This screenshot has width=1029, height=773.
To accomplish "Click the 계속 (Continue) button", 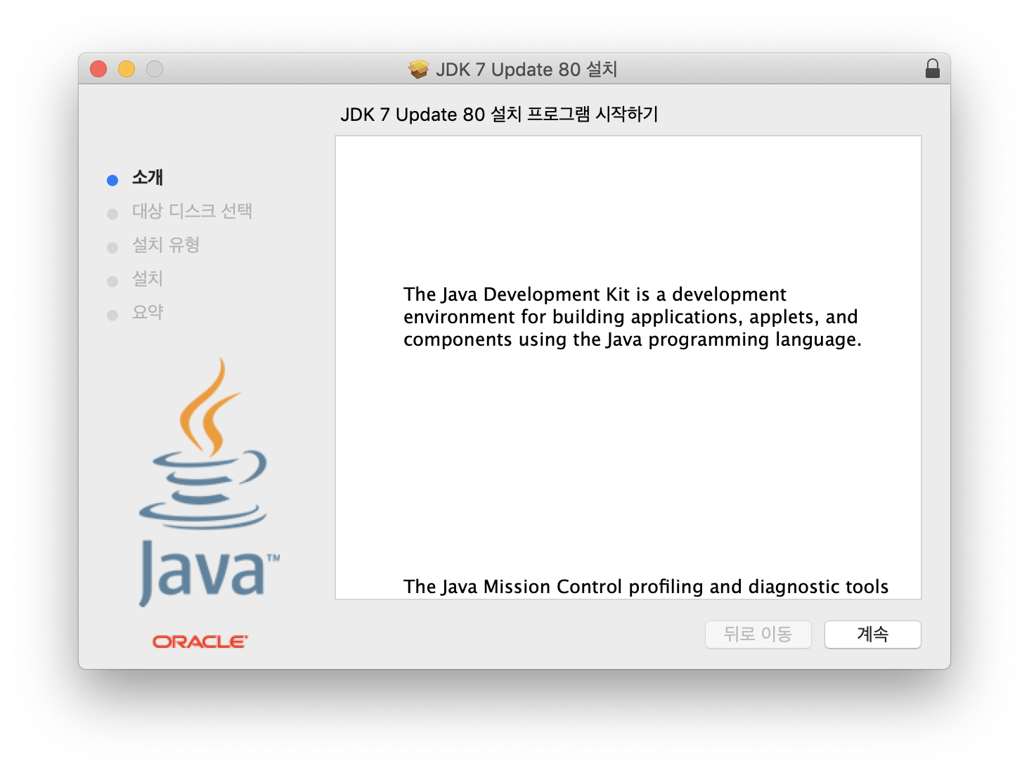I will pos(872,635).
